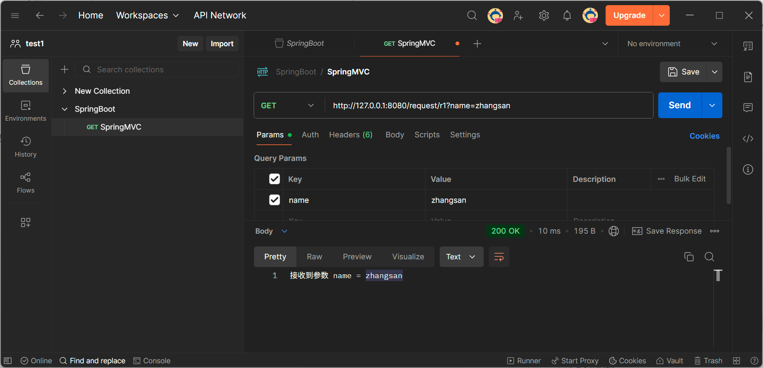Switch to the Auth tab
This screenshot has height=368, width=763.
pyautogui.click(x=310, y=135)
